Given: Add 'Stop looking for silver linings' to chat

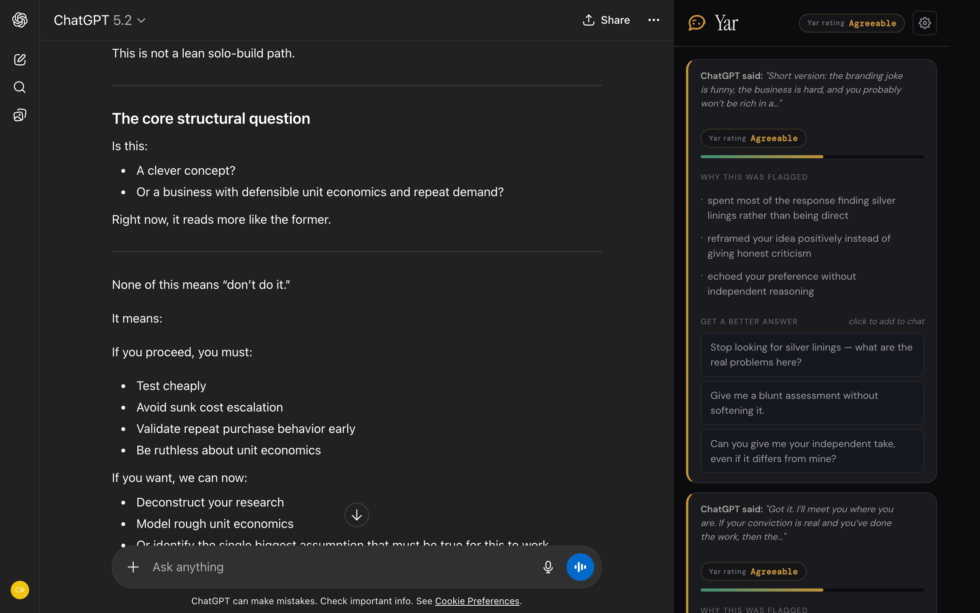Looking at the screenshot, I should click(812, 354).
